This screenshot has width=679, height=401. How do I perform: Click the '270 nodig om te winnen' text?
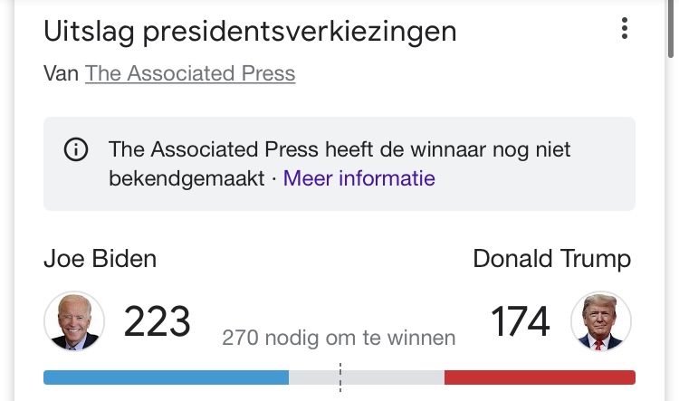pos(339,338)
